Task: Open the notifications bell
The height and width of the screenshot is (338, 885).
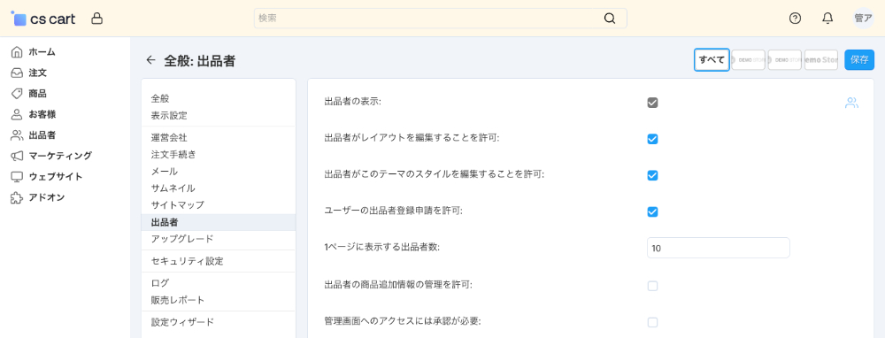Action: click(x=827, y=18)
